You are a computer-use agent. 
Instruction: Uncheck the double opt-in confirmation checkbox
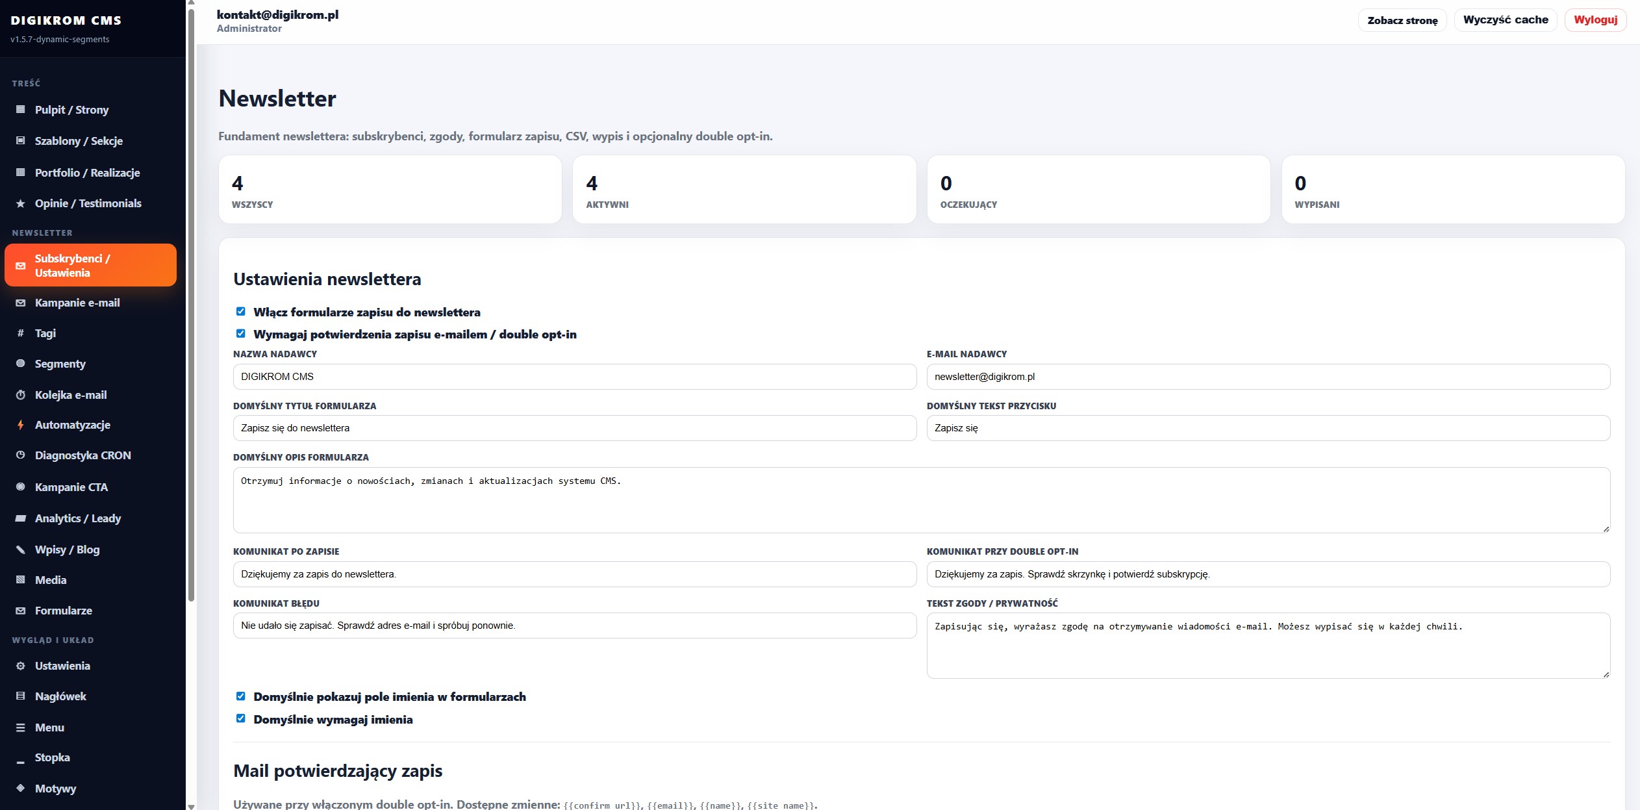[241, 334]
